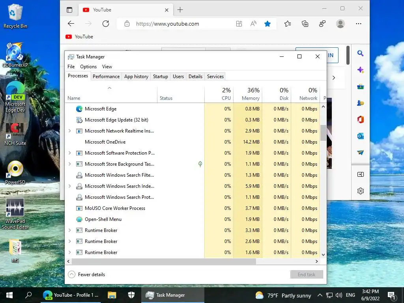Open the Tools briefcase icon in Edge sidebar
404x303 pixels.
tap(361, 86)
